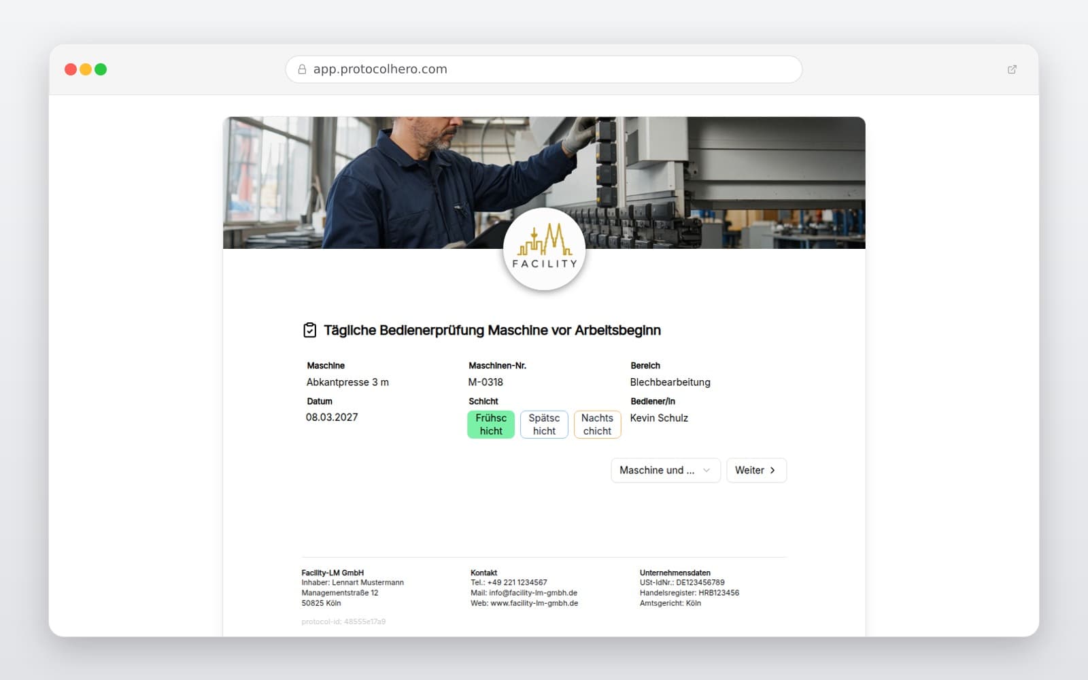This screenshot has height=680, width=1088.
Task: Click 'Inhaber: Lennart Mustermann' footer line
Action: pyautogui.click(x=352, y=583)
